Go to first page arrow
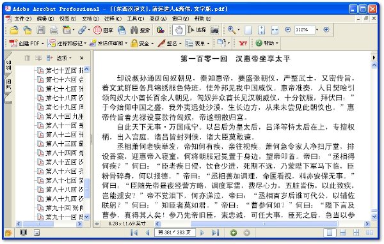The image size is (384, 244). pyautogui.click(x=134, y=233)
